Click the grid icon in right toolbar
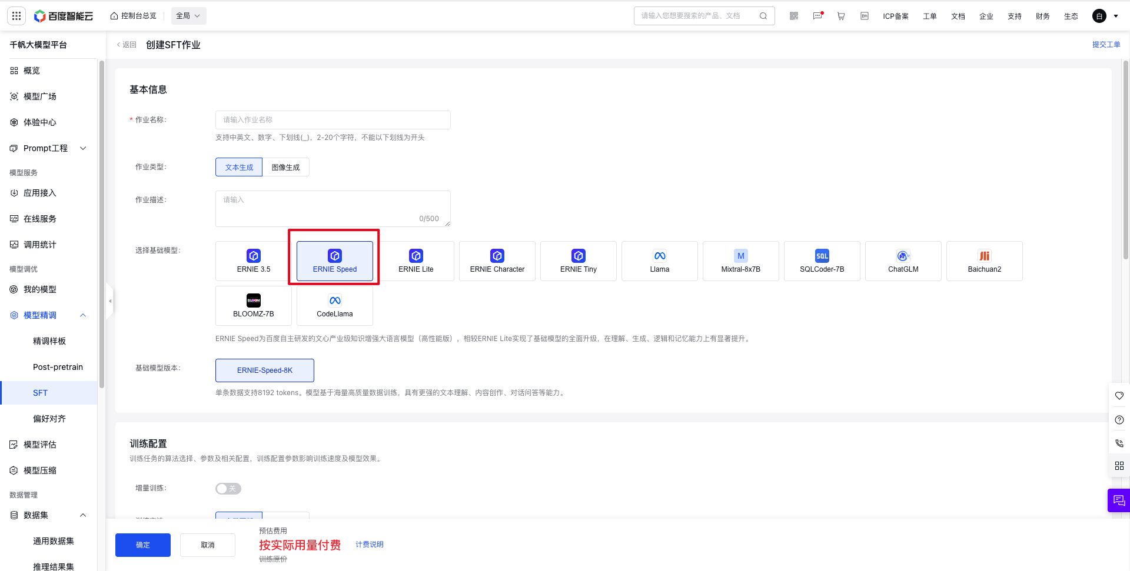This screenshot has height=571, width=1130. coord(1119,466)
